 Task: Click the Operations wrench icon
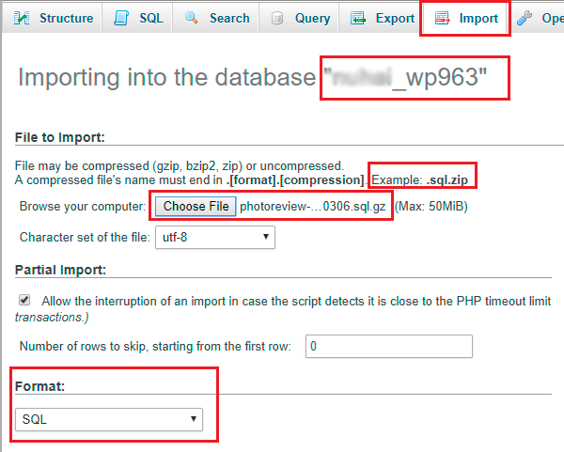coord(525,18)
